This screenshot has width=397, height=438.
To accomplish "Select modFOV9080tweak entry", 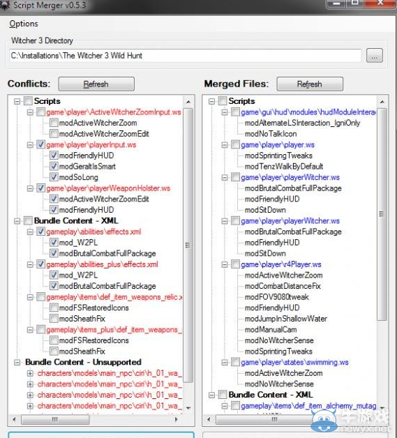I will tap(276, 297).
